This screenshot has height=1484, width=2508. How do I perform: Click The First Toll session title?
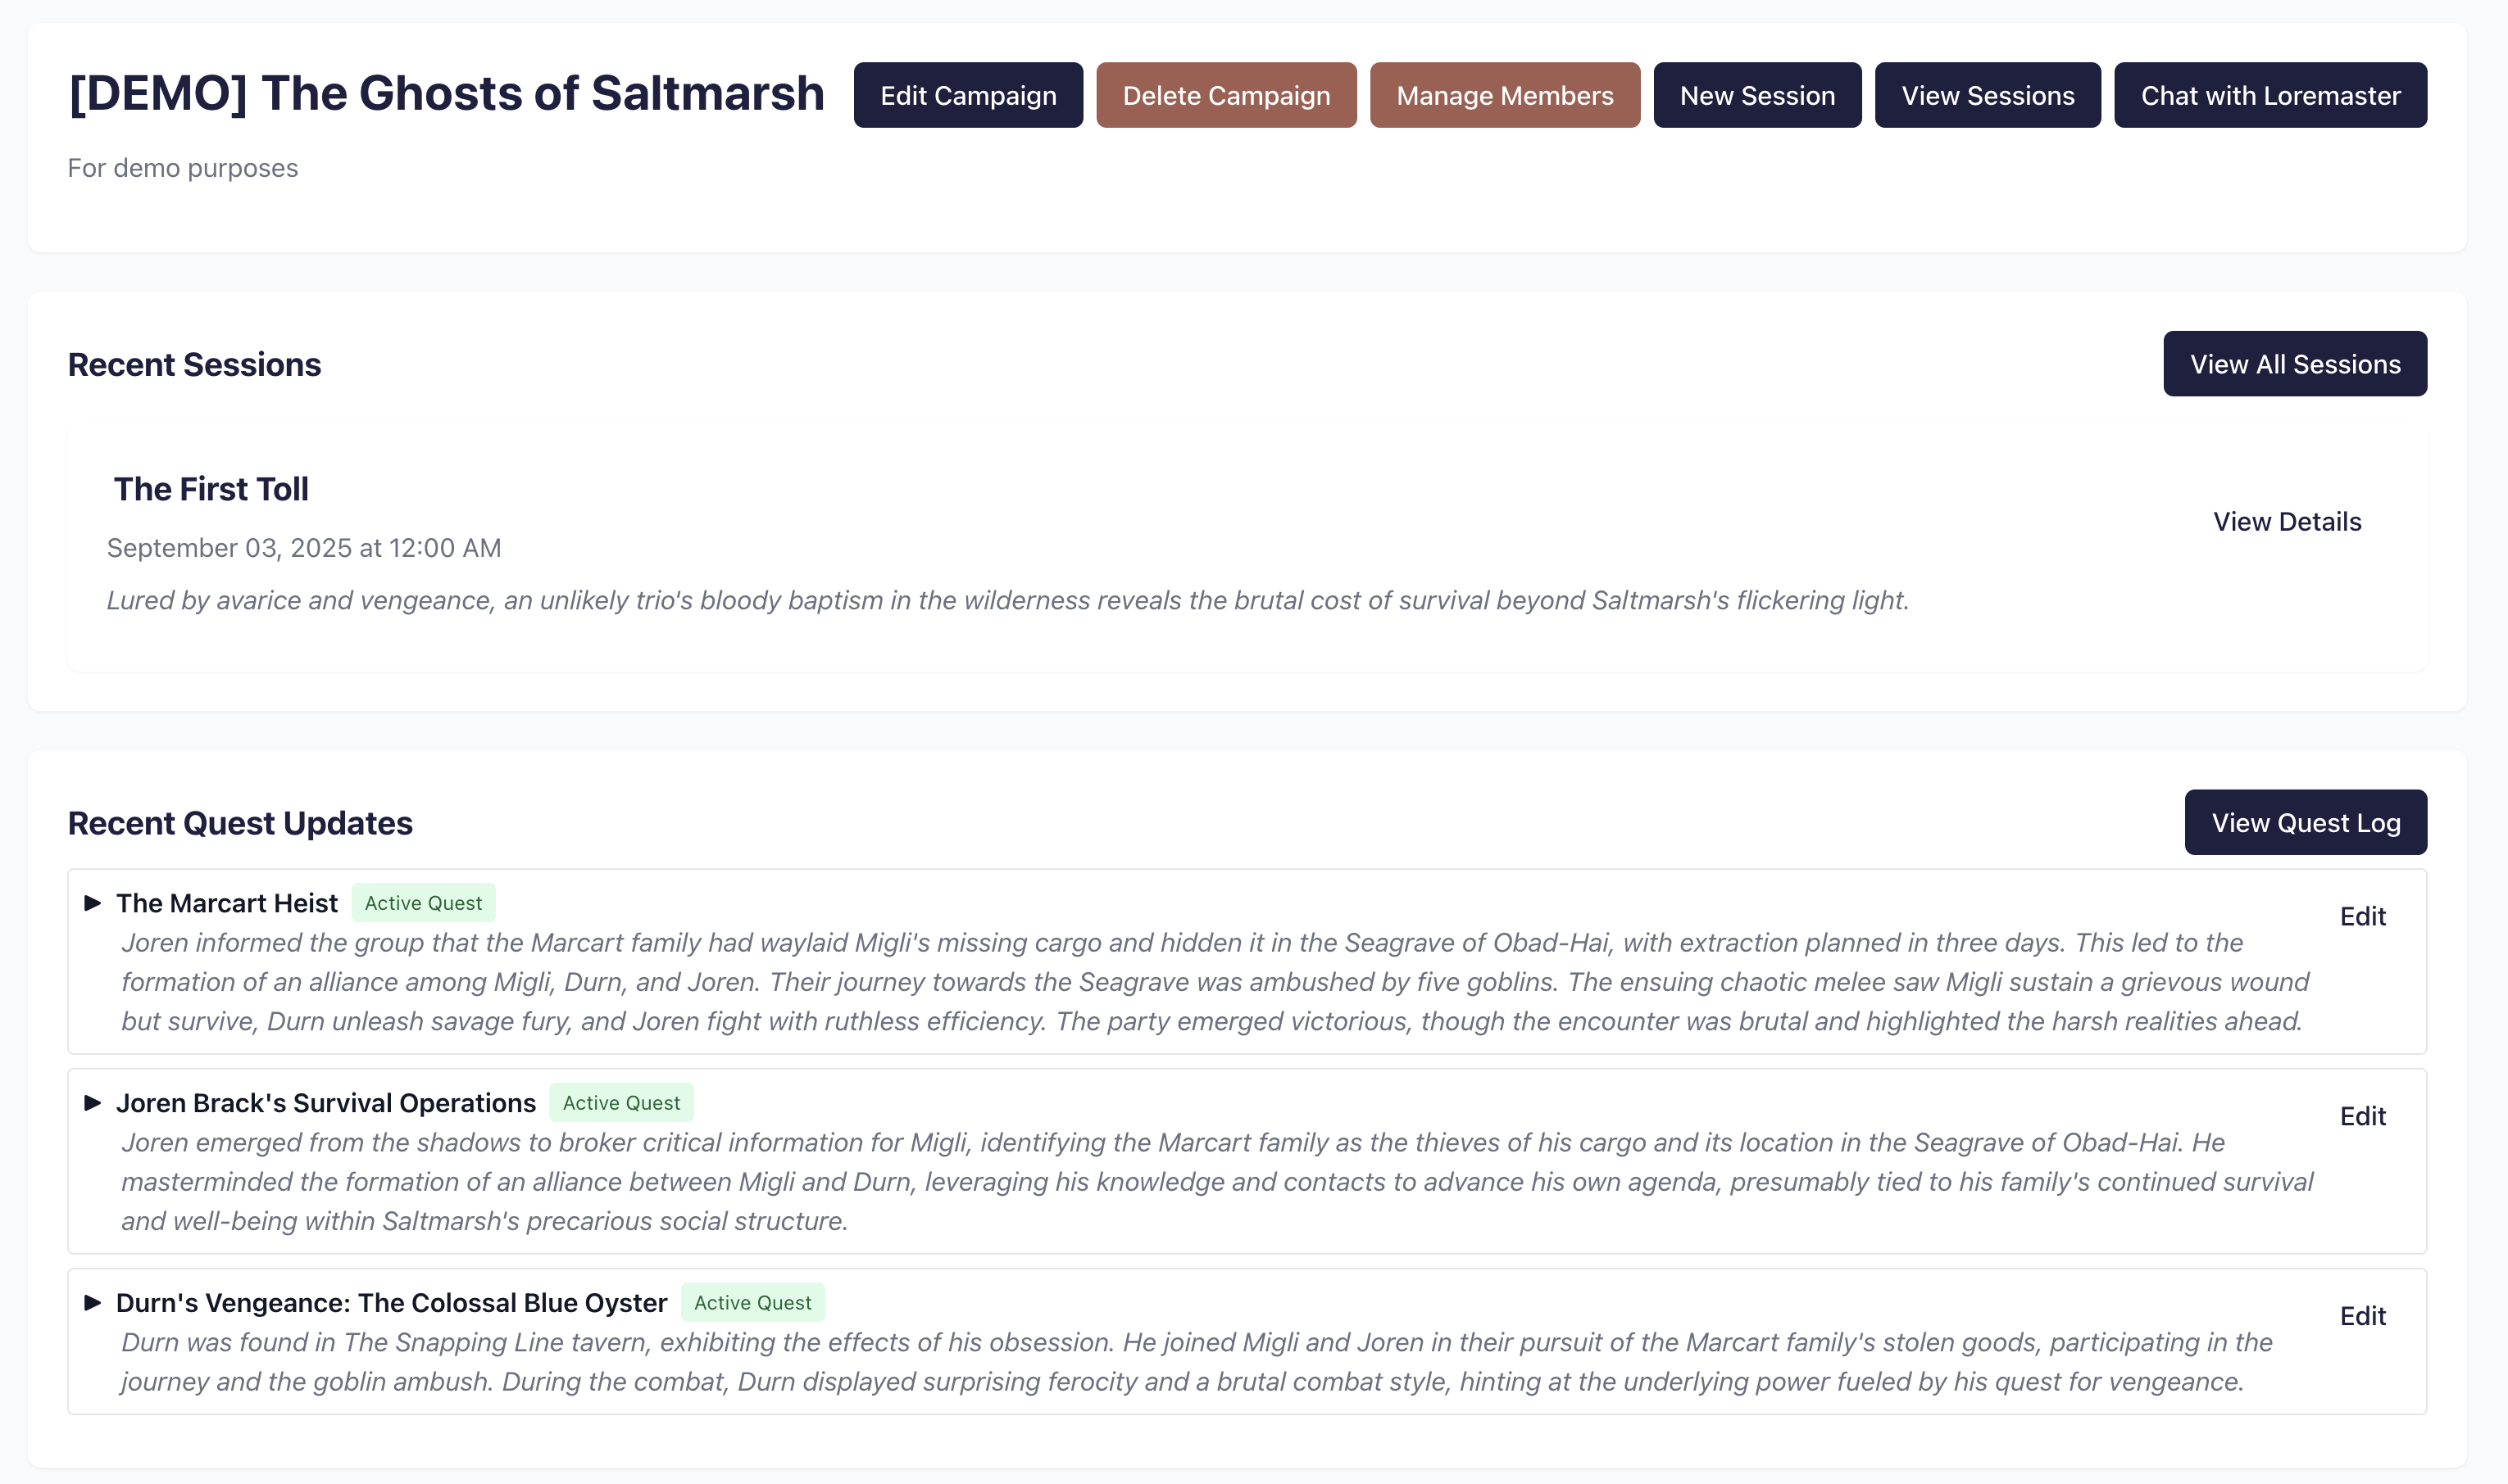coord(211,489)
